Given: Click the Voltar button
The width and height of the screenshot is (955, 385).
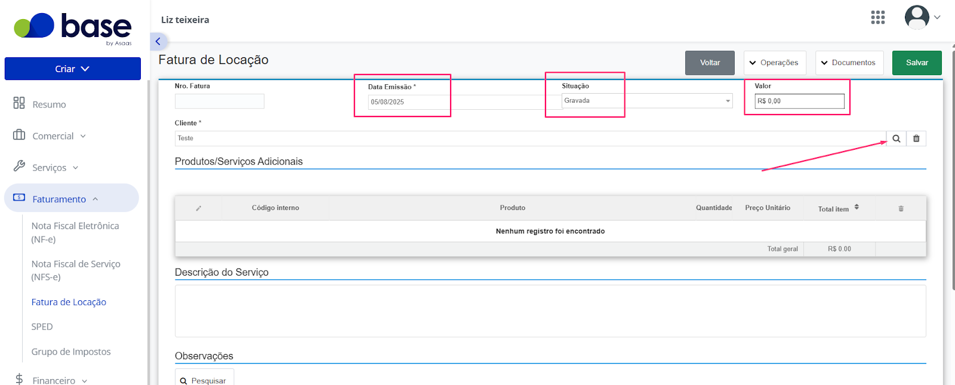Looking at the screenshot, I should 710,63.
